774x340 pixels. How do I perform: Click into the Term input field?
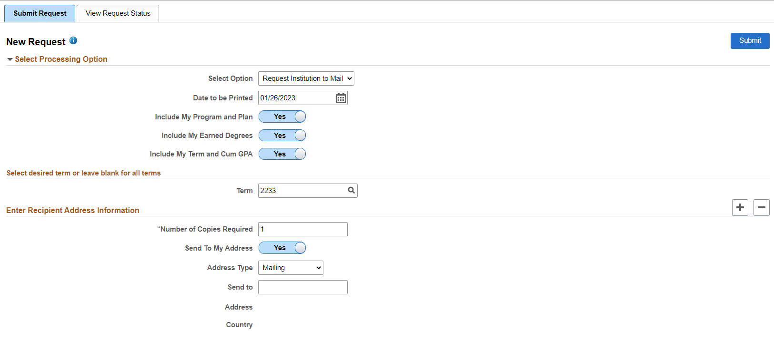[x=302, y=191]
